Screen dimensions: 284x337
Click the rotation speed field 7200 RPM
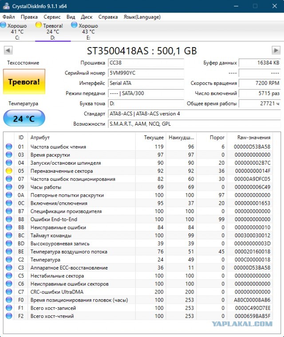pyautogui.click(x=260, y=83)
